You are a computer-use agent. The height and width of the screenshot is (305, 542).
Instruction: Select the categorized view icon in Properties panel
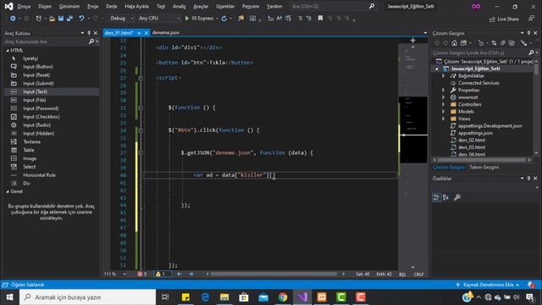coord(436,197)
